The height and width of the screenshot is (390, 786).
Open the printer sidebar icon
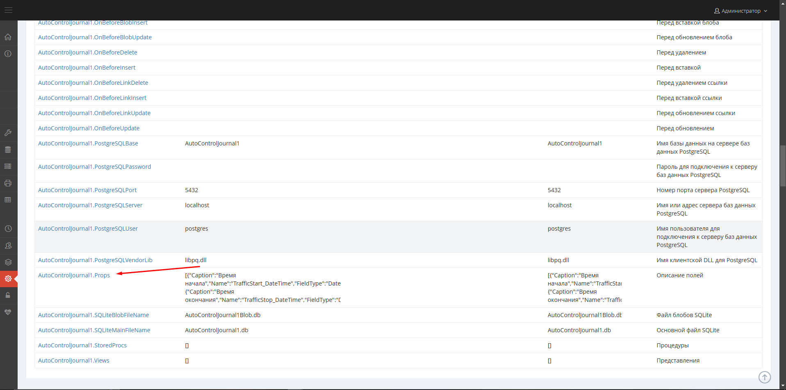coord(8,183)
